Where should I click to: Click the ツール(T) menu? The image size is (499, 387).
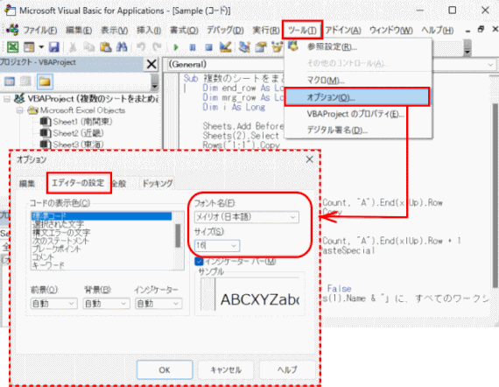click(302, 31)
